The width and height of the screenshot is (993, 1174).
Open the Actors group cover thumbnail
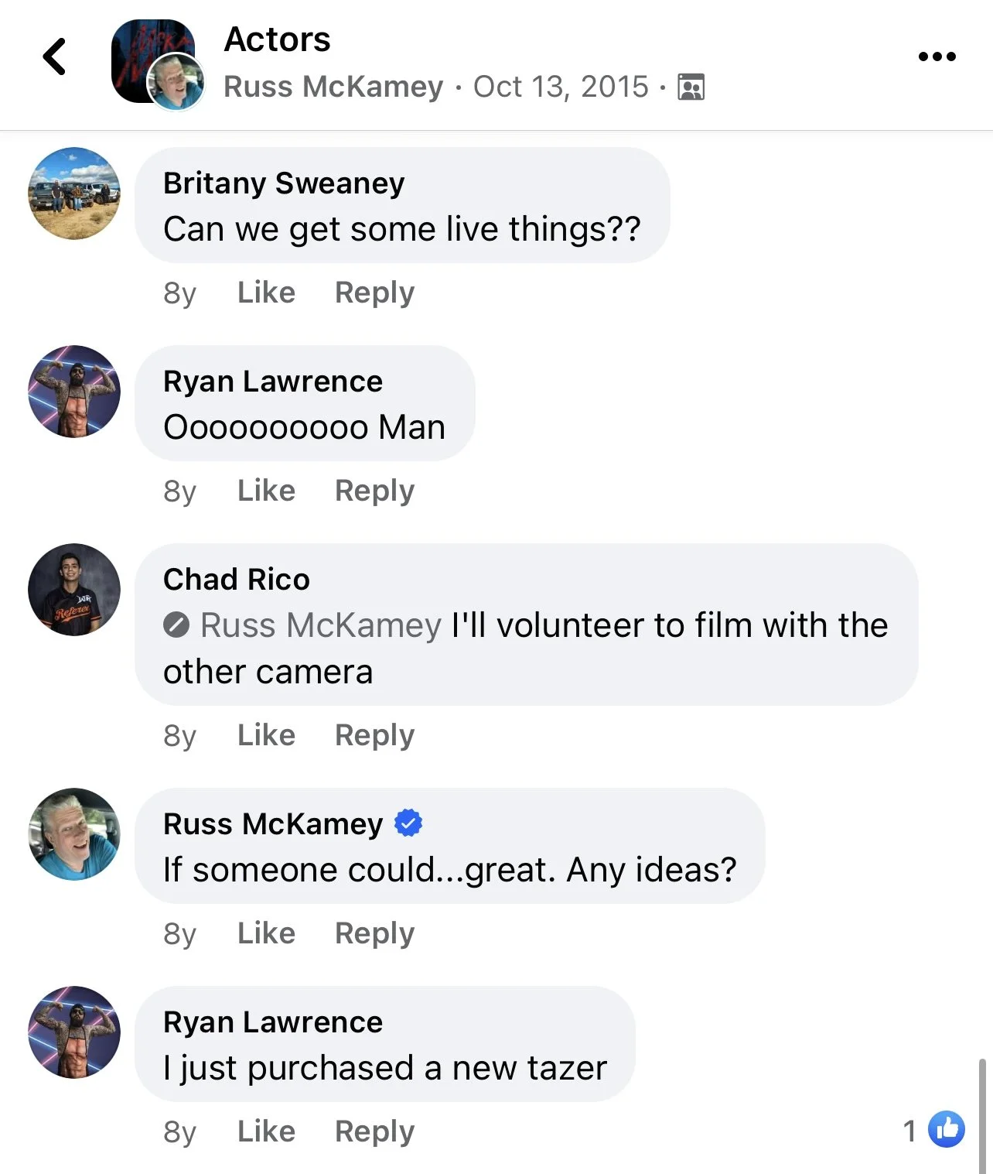152,60
